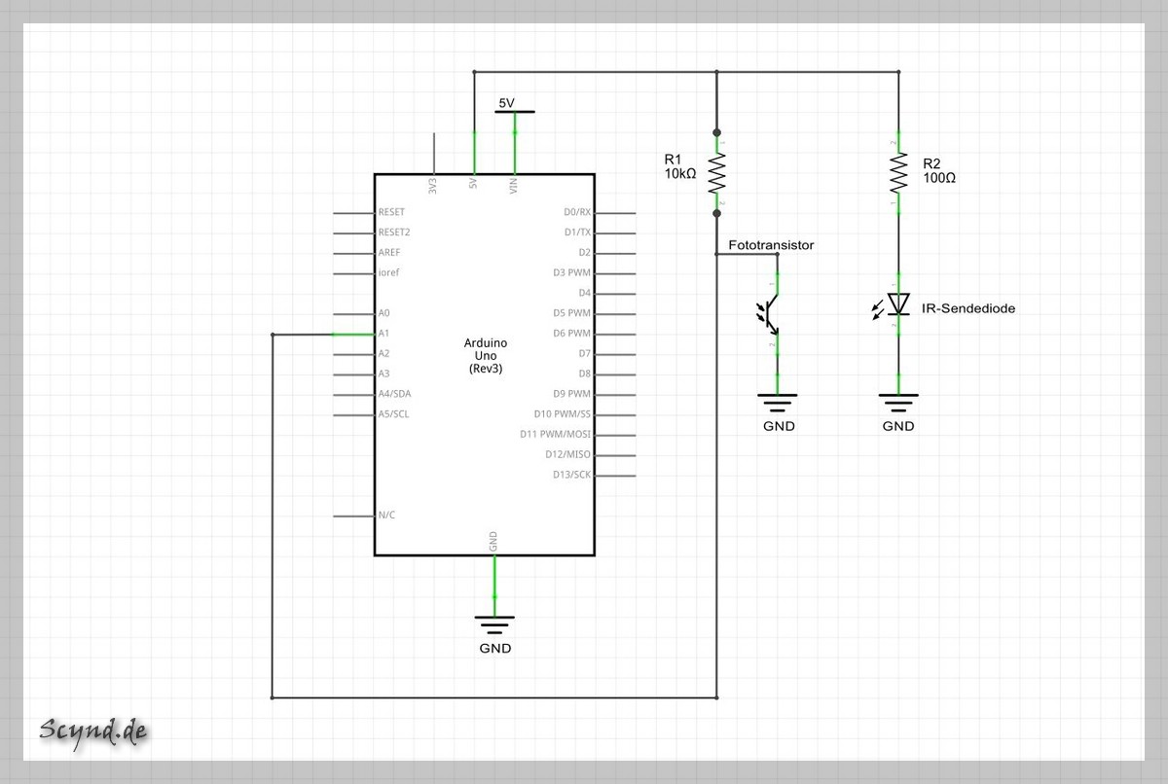
Task: Click the R1 10kΩ resistor symbol
Action: [x=716, y=172]
